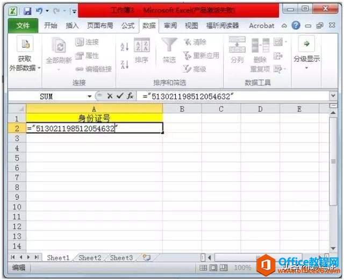This screenshot has width=344, height=280.
Task: Click the Select All corner button
Action: pyautogui.click(x=17, y=109)
